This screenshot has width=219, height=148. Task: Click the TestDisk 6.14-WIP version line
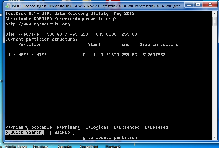(x=70, y=13)
